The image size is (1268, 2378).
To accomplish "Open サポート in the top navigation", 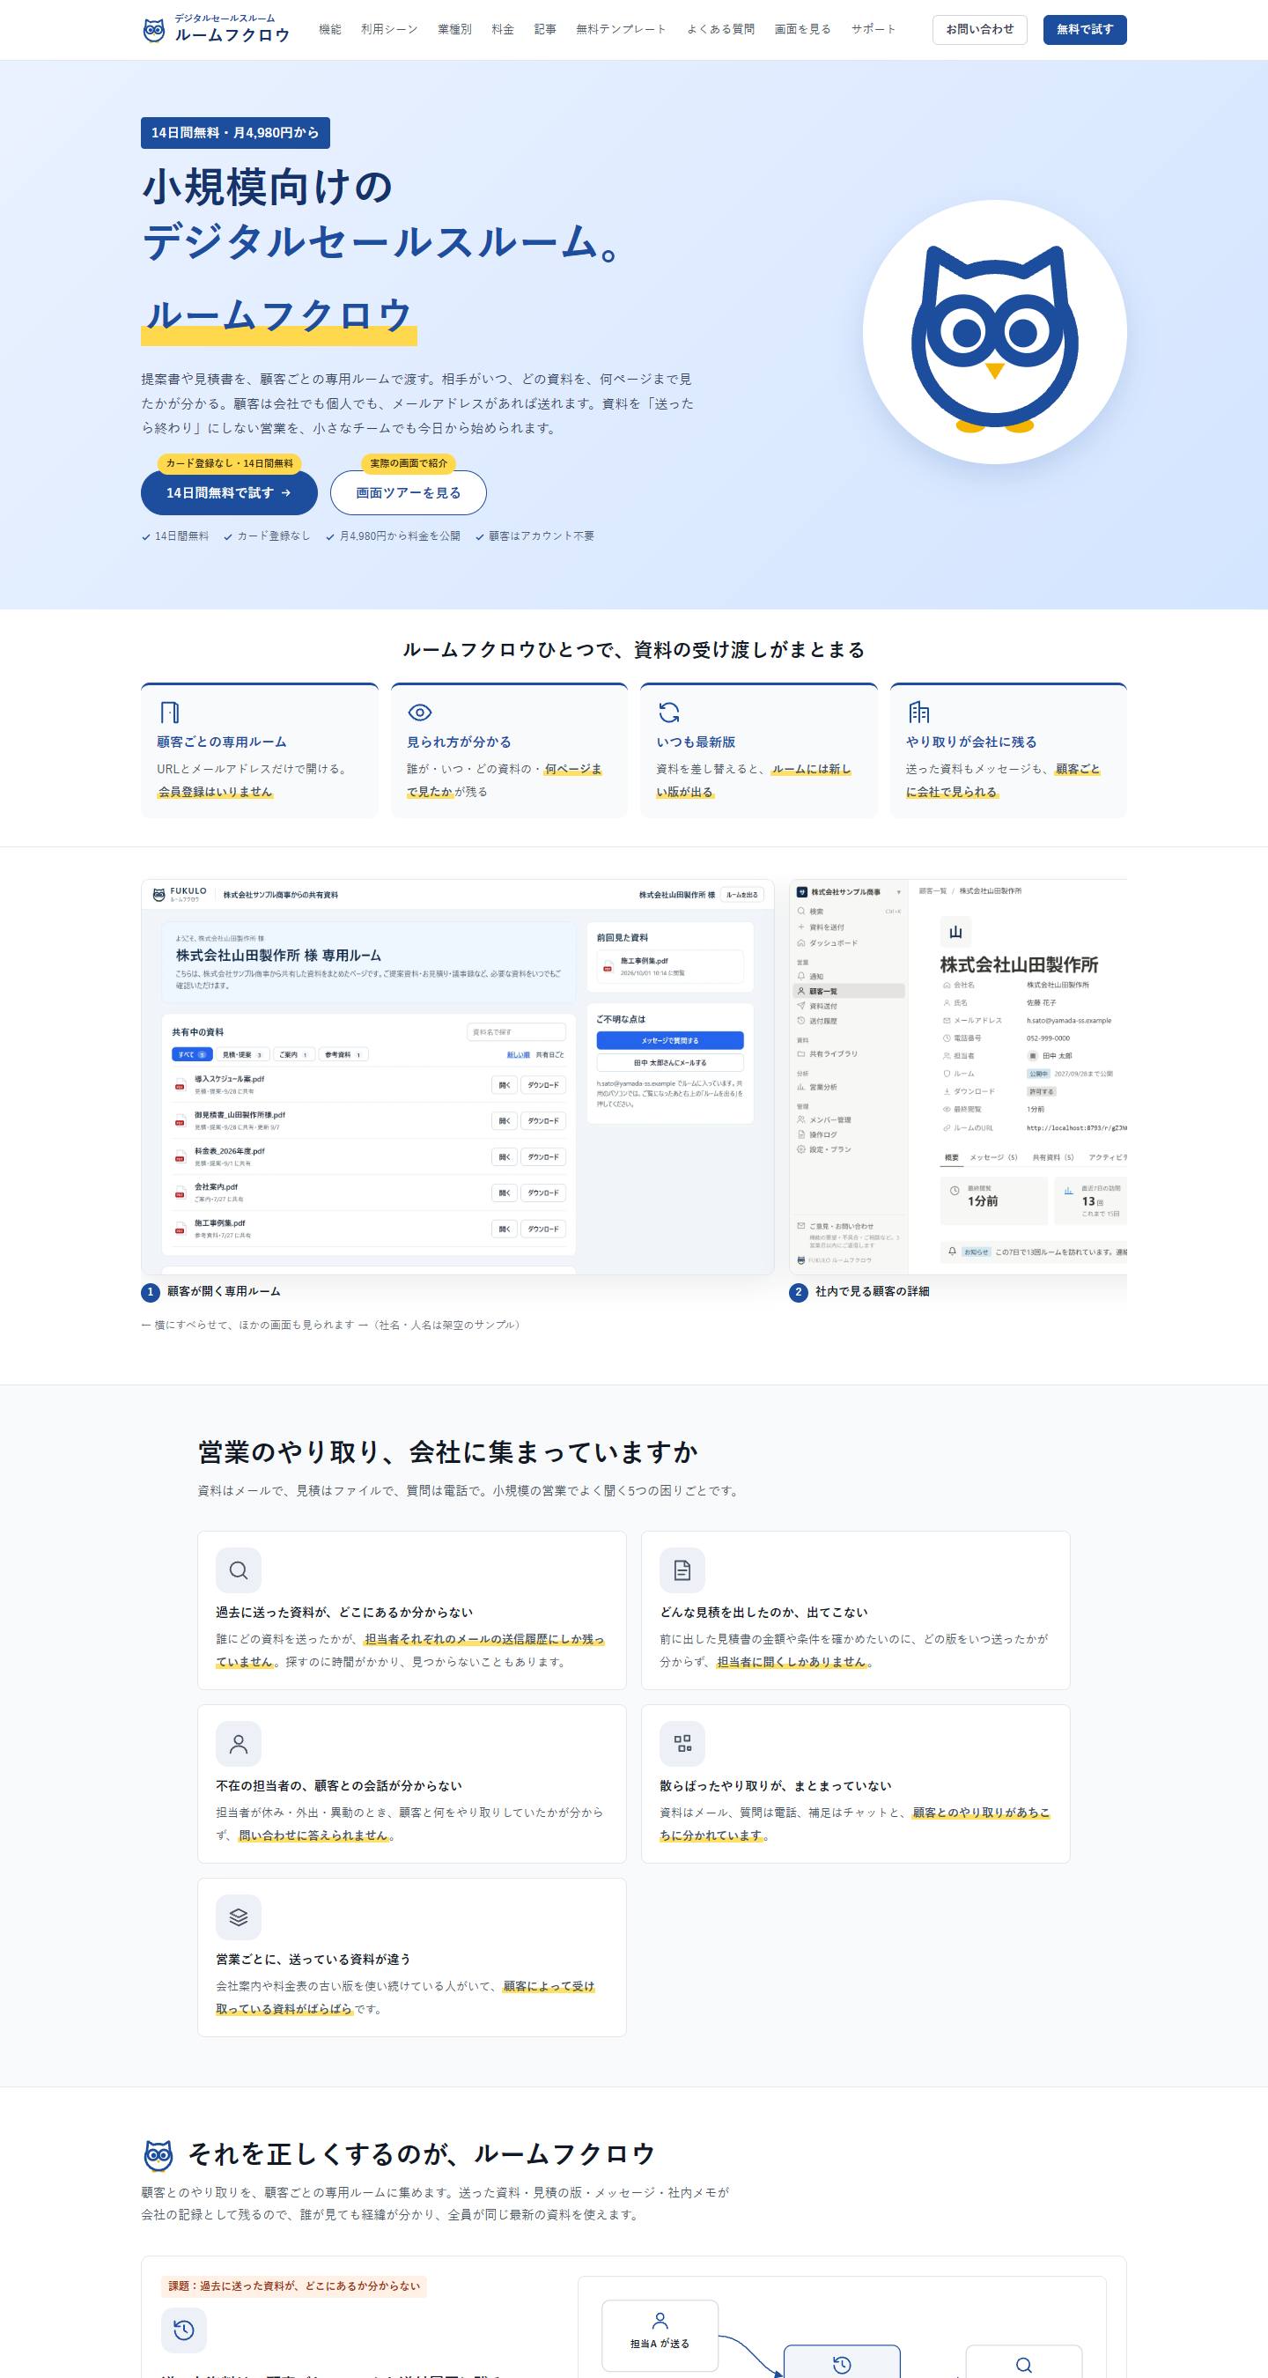I will tap(874, 30).
